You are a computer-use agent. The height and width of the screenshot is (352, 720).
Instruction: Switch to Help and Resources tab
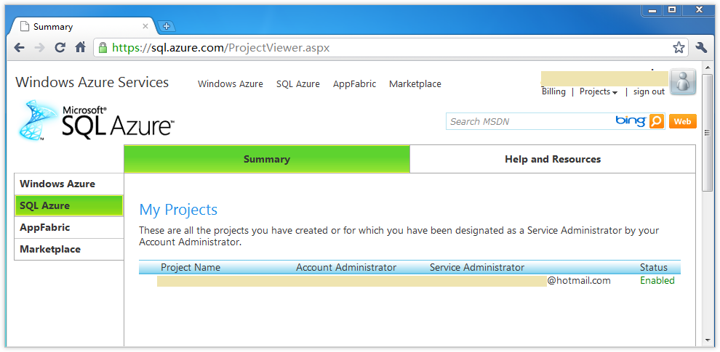pos(553,159)
